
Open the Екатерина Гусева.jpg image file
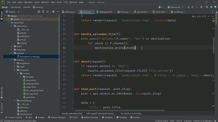(x=30, y=57)
